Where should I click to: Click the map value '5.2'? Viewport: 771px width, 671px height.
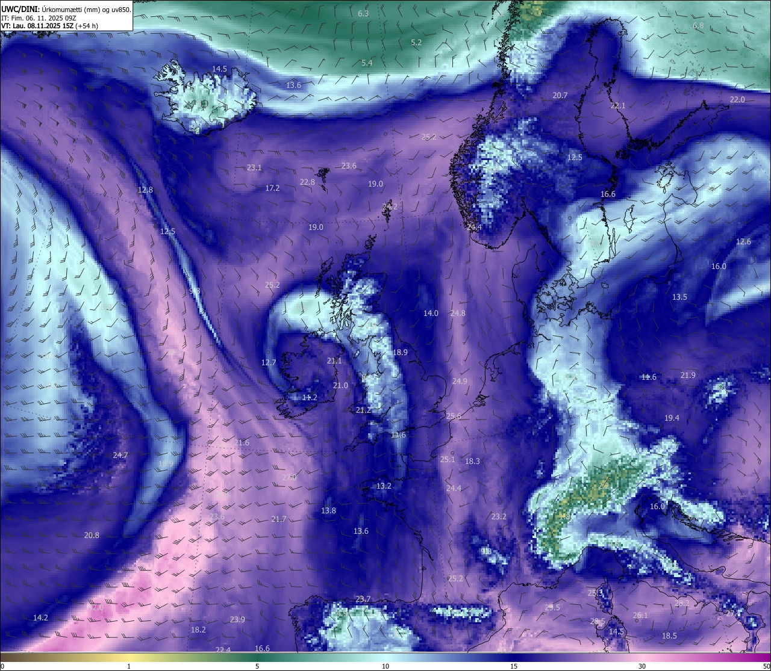click(x=416, y=42)
